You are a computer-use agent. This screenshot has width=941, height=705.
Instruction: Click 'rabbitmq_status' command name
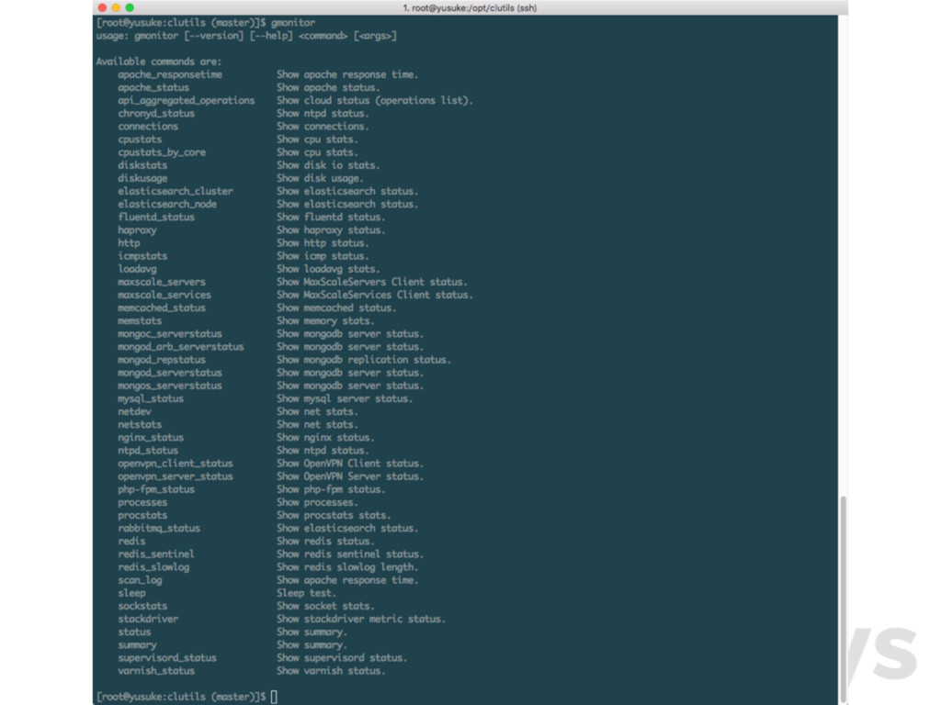159,528
